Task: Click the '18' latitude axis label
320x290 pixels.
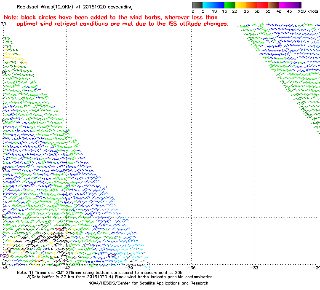Action: pyautogui.click(x=3, y=73)
